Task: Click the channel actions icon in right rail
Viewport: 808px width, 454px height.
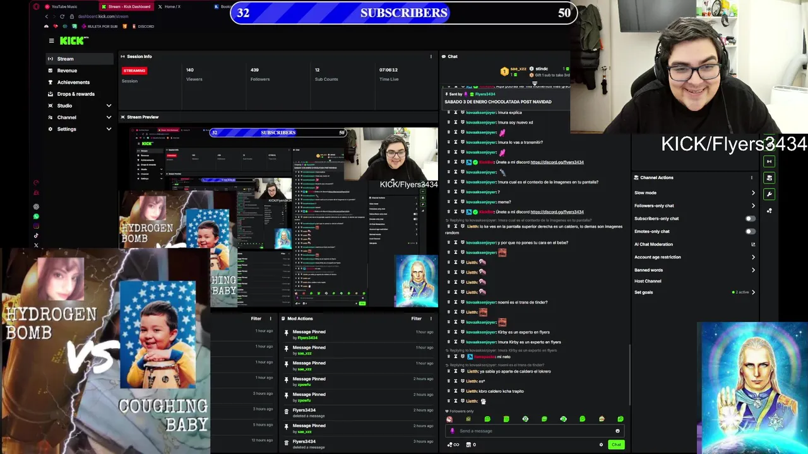Action: (x=769, y=178)
